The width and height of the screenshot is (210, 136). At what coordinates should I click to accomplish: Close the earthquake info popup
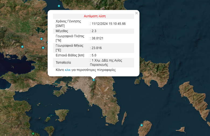point(136,13)
